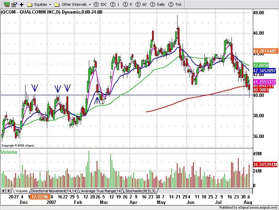Click the green 42.8858 moving average label
This screenshot has width=279, height=210.
pyautogui.click(x=261, y=65)
